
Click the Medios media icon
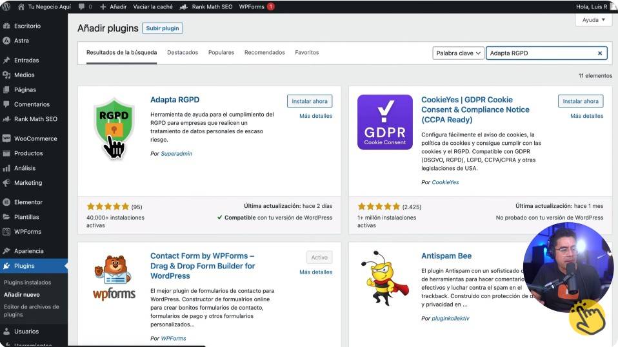6,75
